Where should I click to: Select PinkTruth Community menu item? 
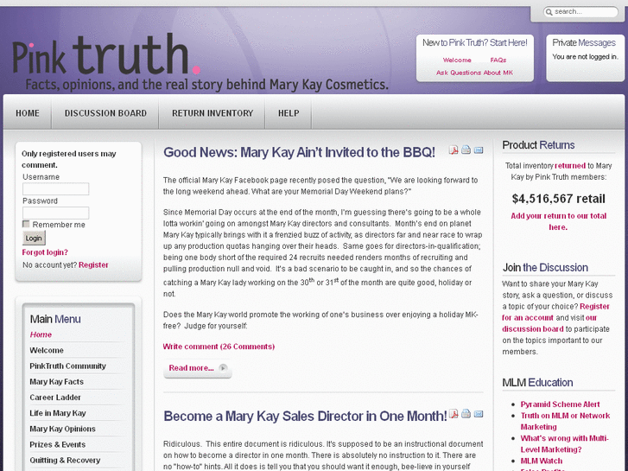[x=67, y=366]
